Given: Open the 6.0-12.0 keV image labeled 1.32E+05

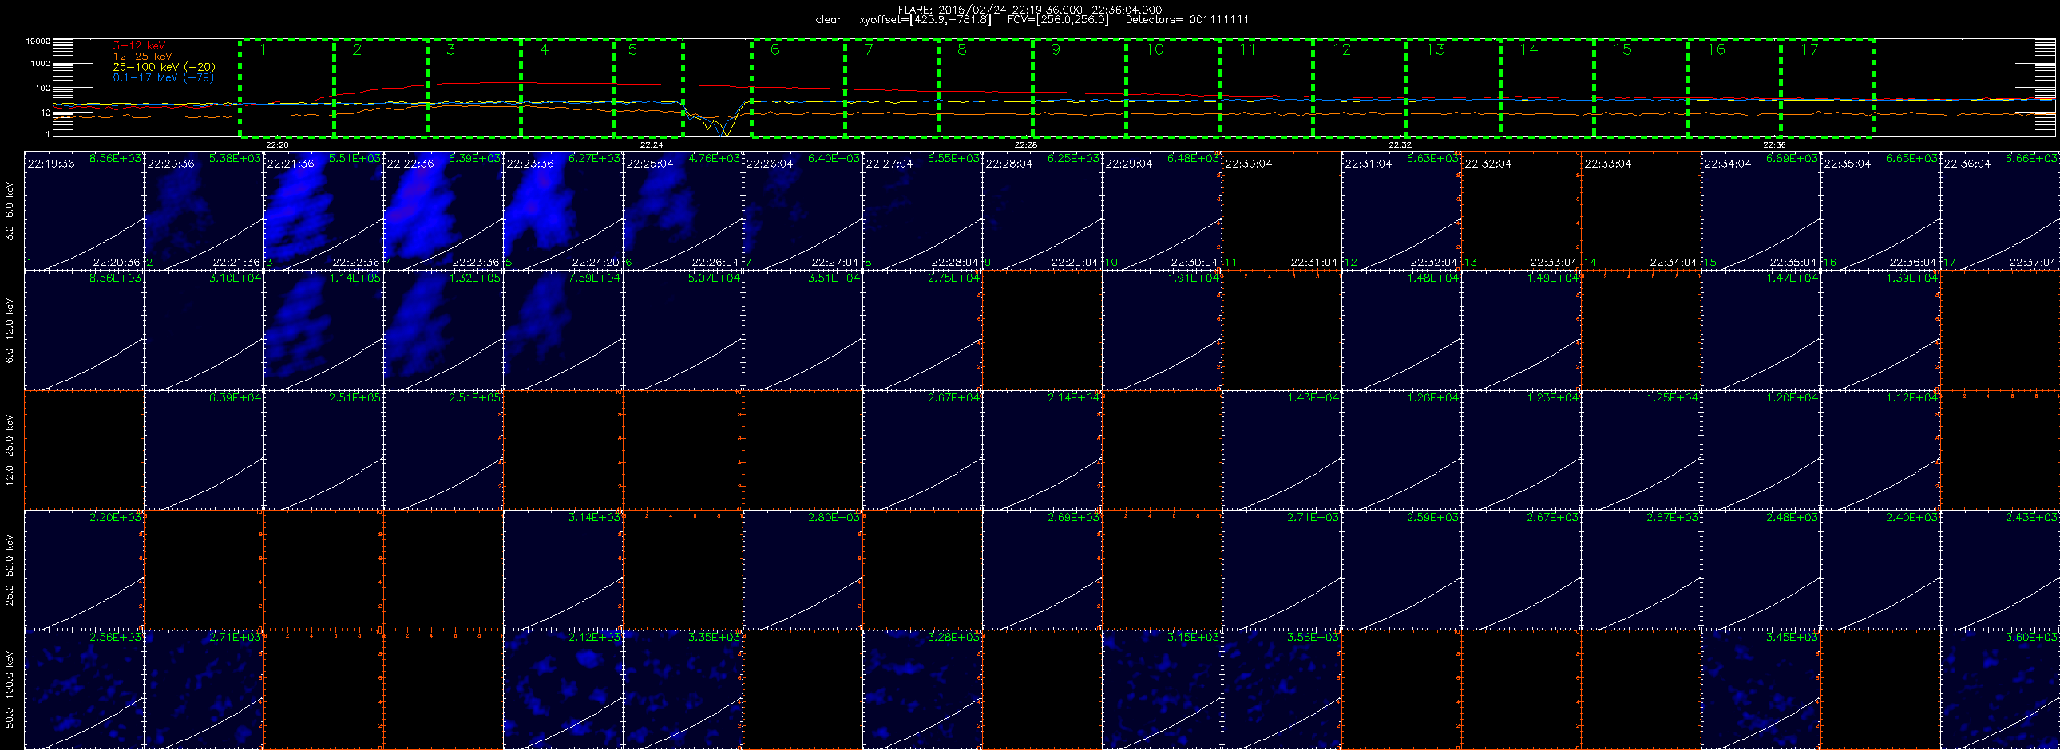Looking at the screenshot, I should click(444, 330).
